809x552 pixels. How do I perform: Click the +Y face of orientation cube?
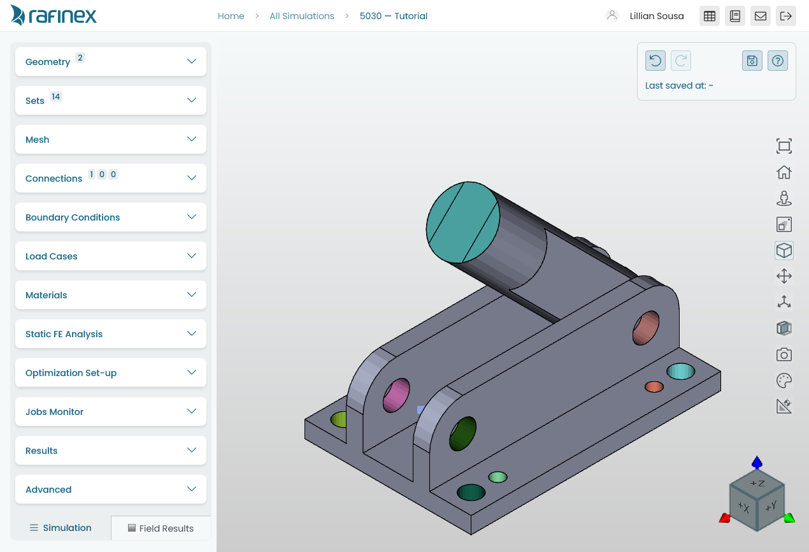(771, 507)
